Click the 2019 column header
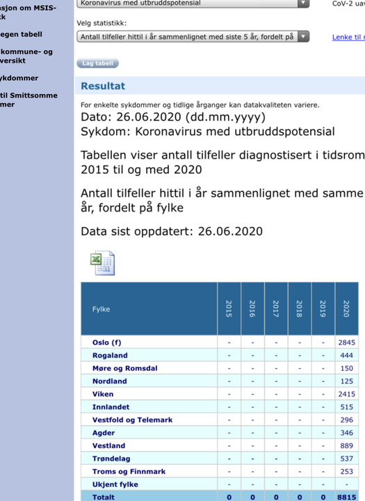This screenshot has width=365, height=501. (323, 309)
